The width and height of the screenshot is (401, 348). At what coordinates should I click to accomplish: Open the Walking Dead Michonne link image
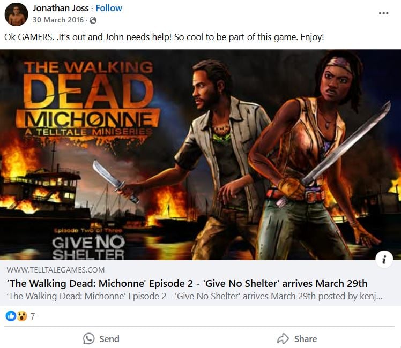(200, 155)
